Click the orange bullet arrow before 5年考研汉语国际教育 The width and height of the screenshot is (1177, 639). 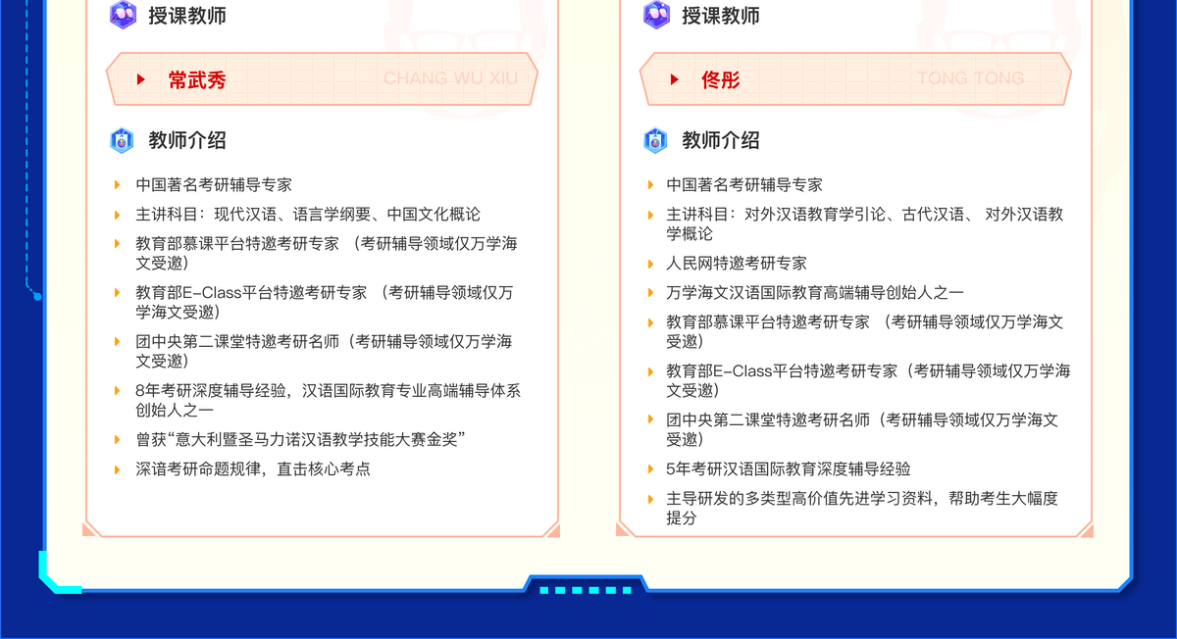pyautogui.click(x=649, y=469)
